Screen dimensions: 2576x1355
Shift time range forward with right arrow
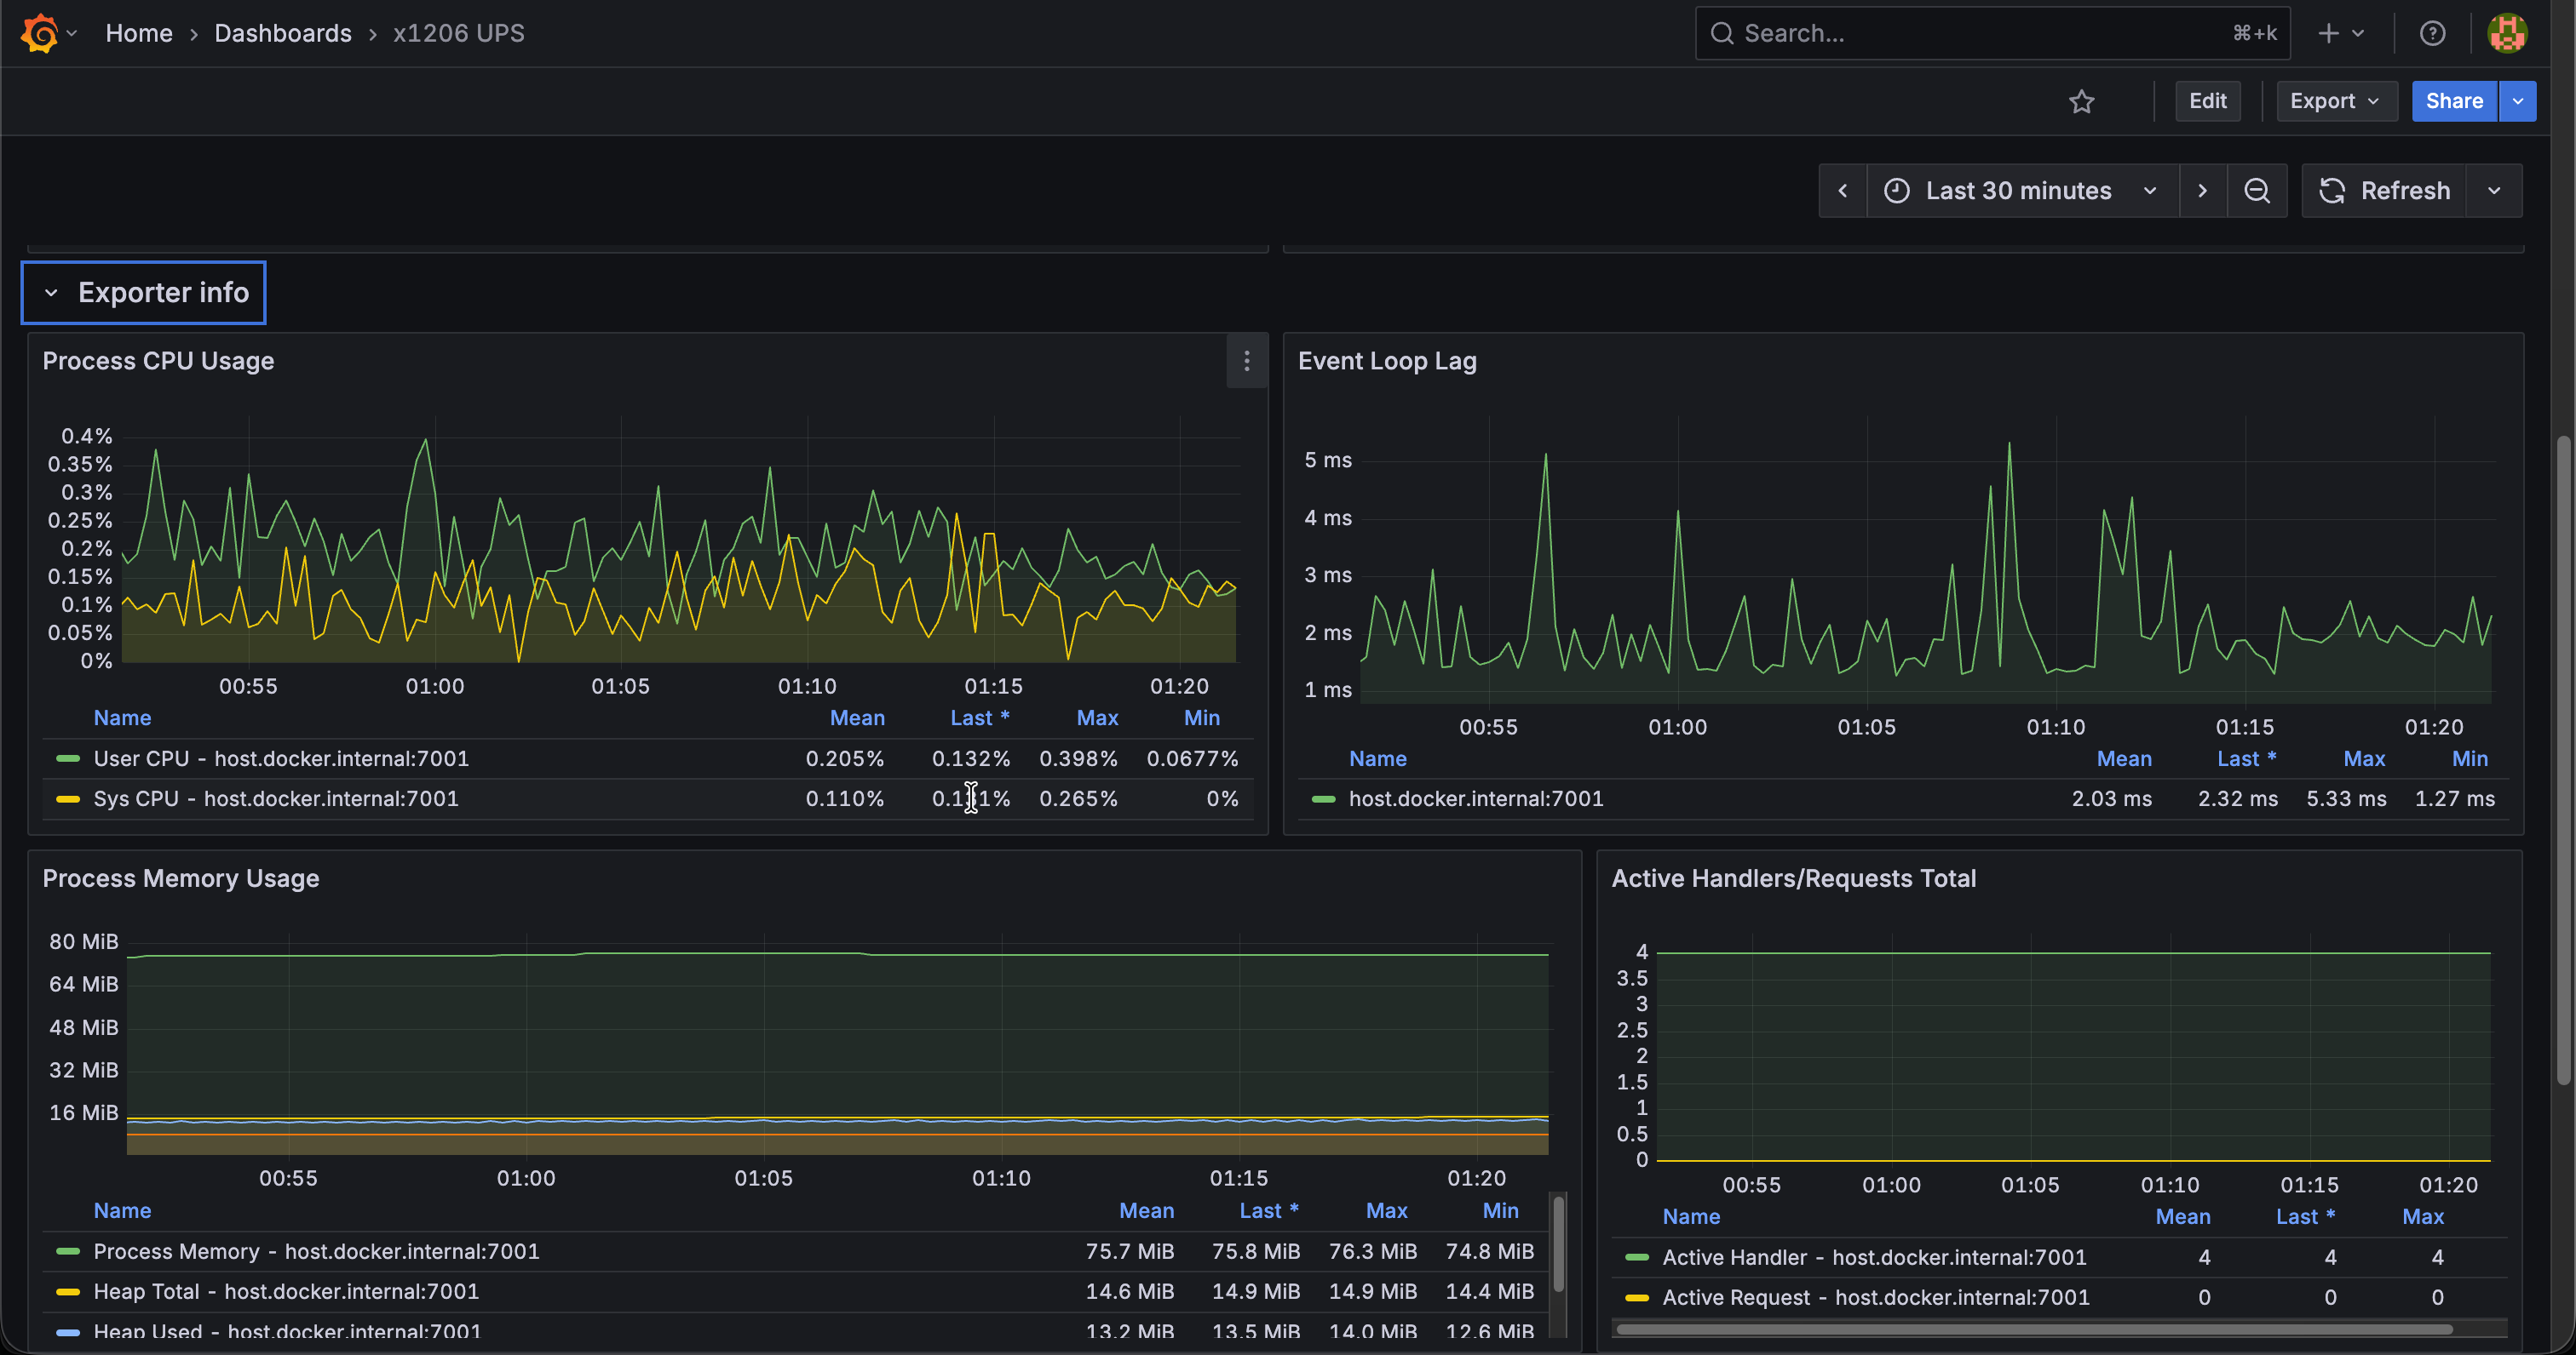point(2202,191)
